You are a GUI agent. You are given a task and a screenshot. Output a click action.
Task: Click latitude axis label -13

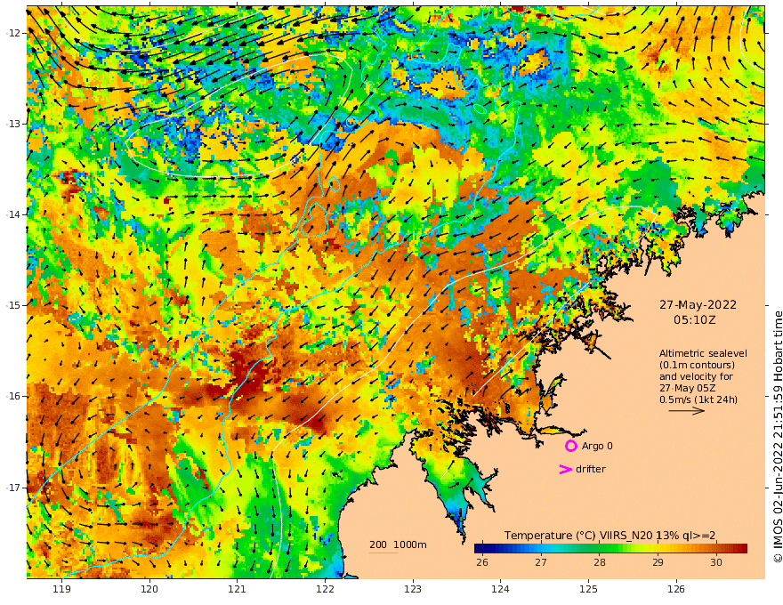[x=13, y=124]
